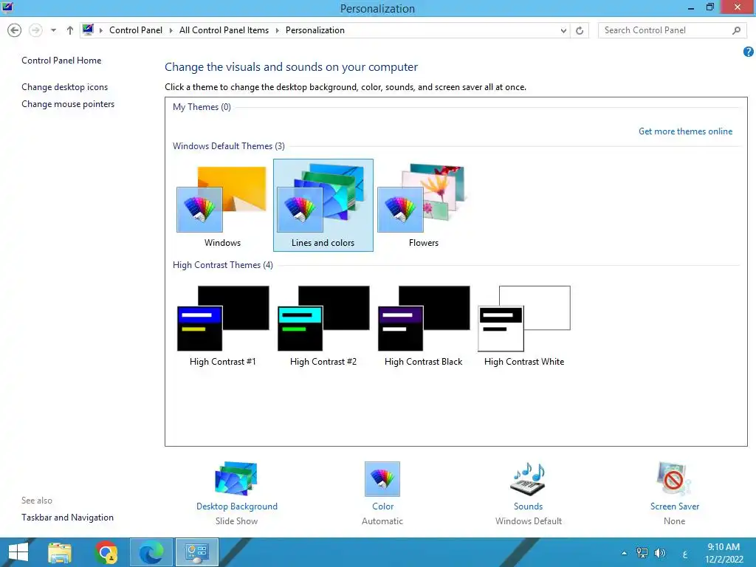The height and width of the screenshot is (567, 756).
Task: Click the Desktop Background link
Action: pos(237,506)
